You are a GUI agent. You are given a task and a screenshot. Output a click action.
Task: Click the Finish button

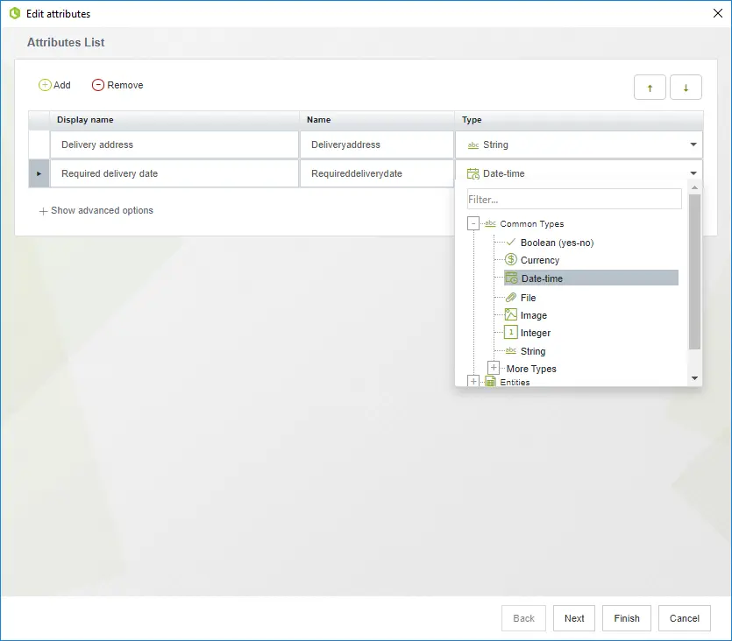click(x=627, y=618)
